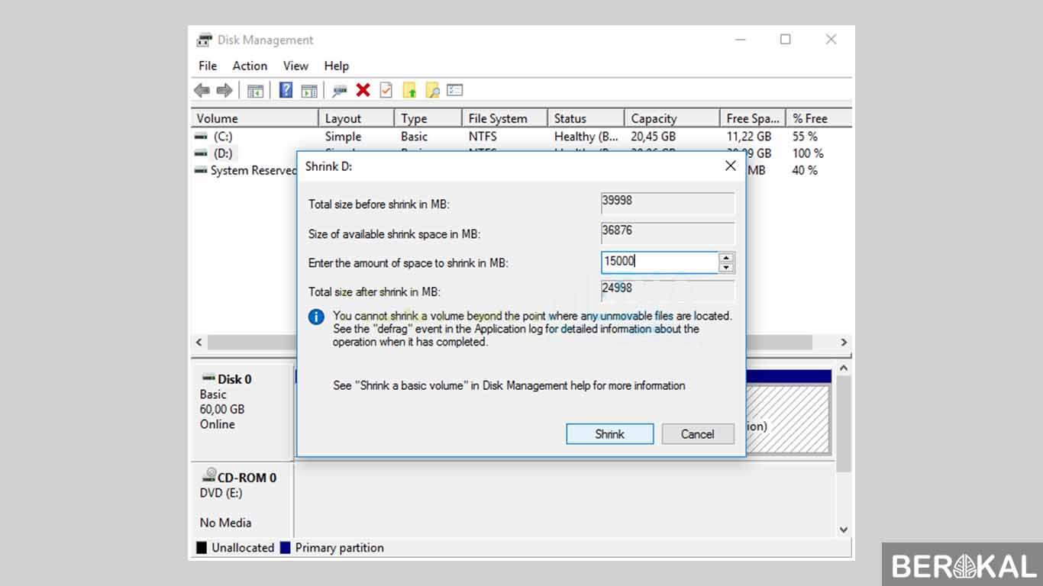Click the Disk 0 drive icon
The width and height of the screenshot is (1043, 586).
(208, 378)
